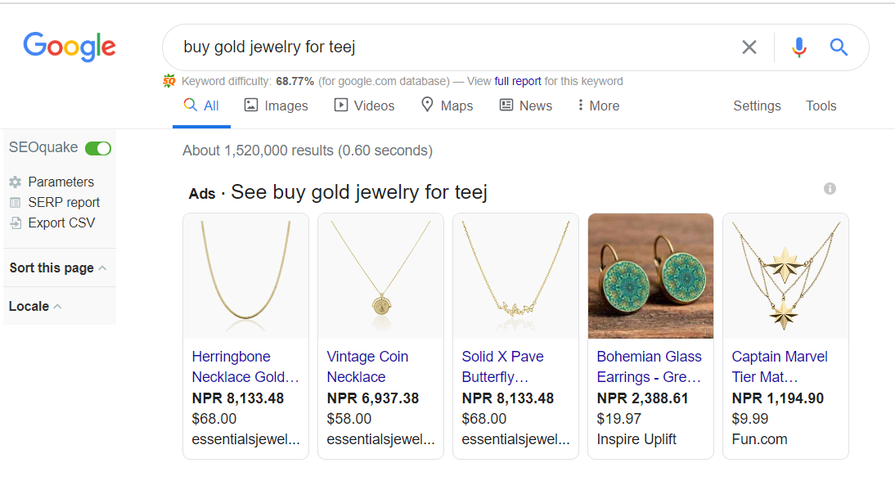This screenshot has width=895, height=481.
Task: Open the full report link
Action: [x=518, y=81]
